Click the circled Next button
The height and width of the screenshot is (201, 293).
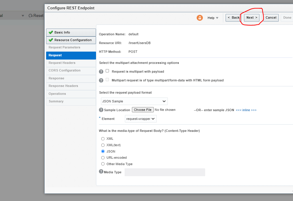251,18
